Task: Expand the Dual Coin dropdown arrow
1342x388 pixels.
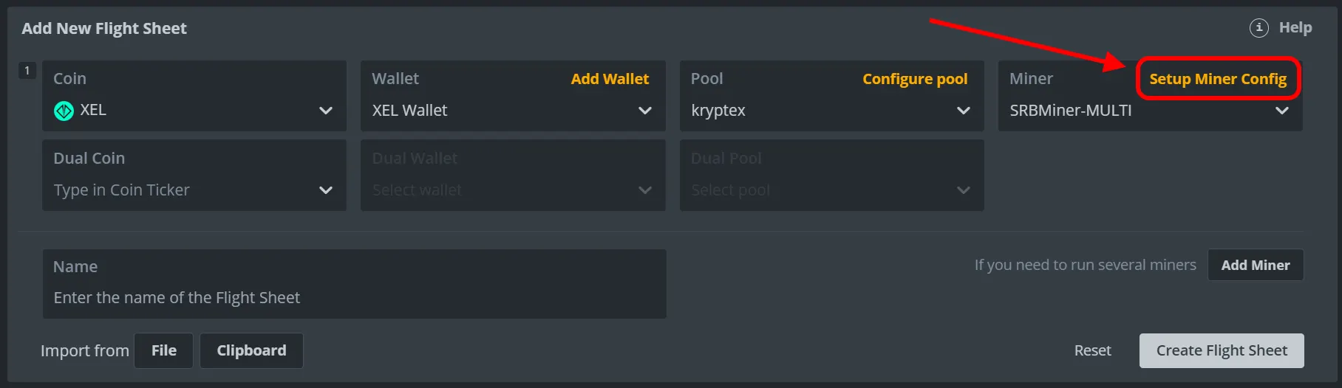Action: 325,190
